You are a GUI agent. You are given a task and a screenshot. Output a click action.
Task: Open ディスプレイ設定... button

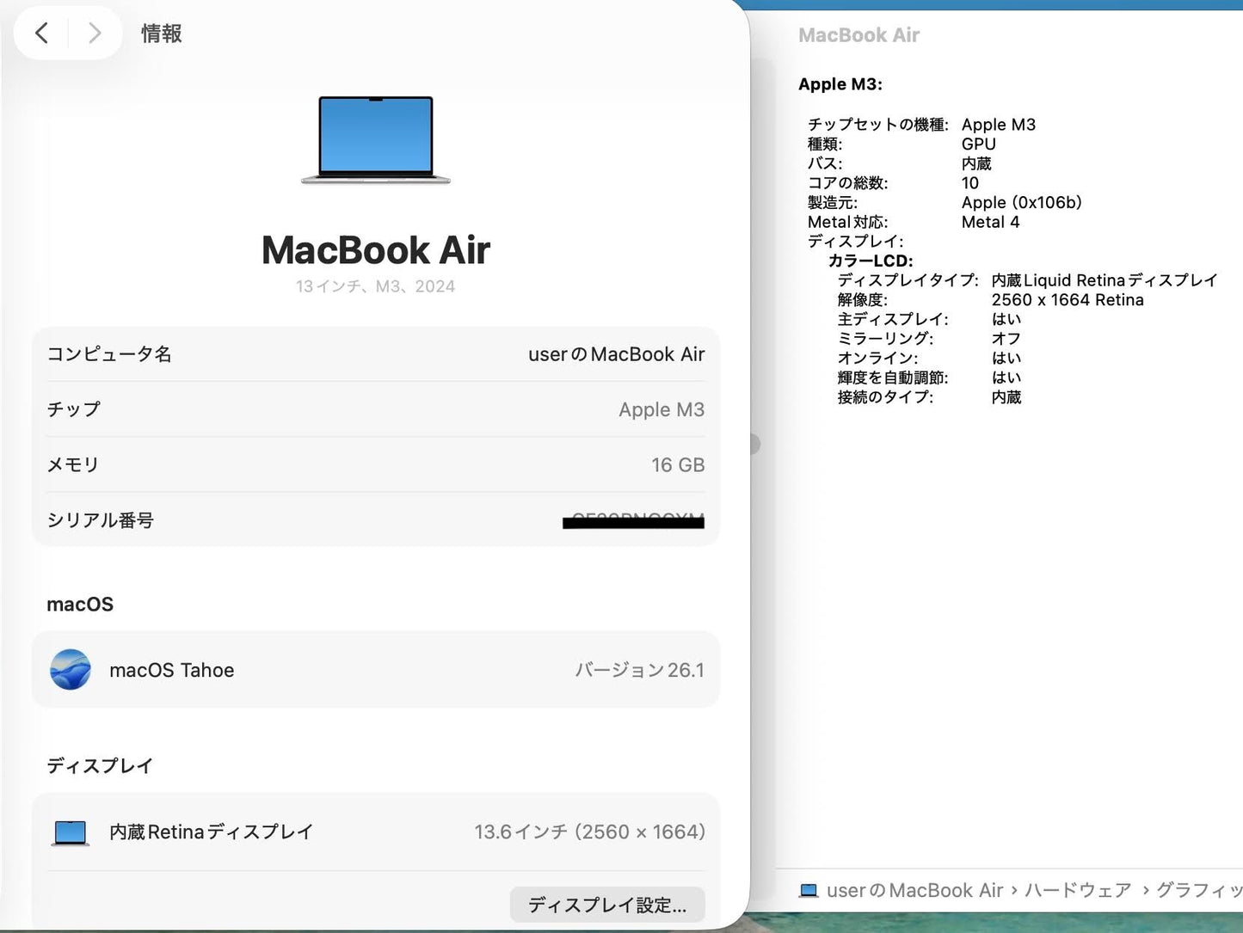coord(607,904)
